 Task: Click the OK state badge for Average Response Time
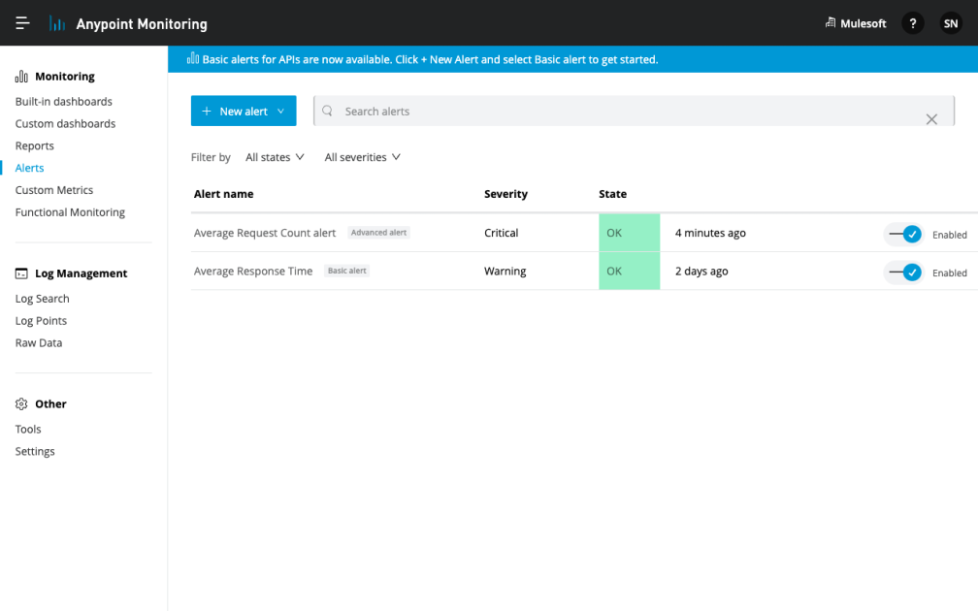click(x=629, y=272)
